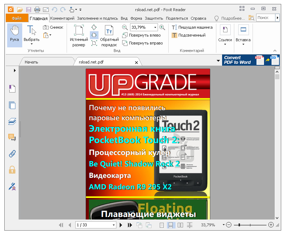Screen dimensions: 288x236
Task: Select the Рука hand tool
Action: (15, 35)
